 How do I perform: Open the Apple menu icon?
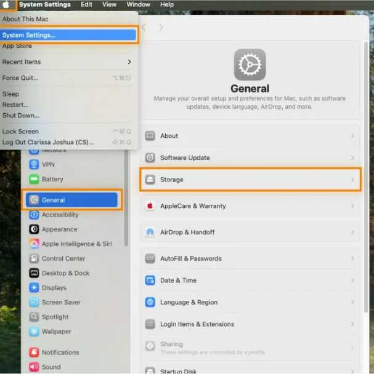6,4
